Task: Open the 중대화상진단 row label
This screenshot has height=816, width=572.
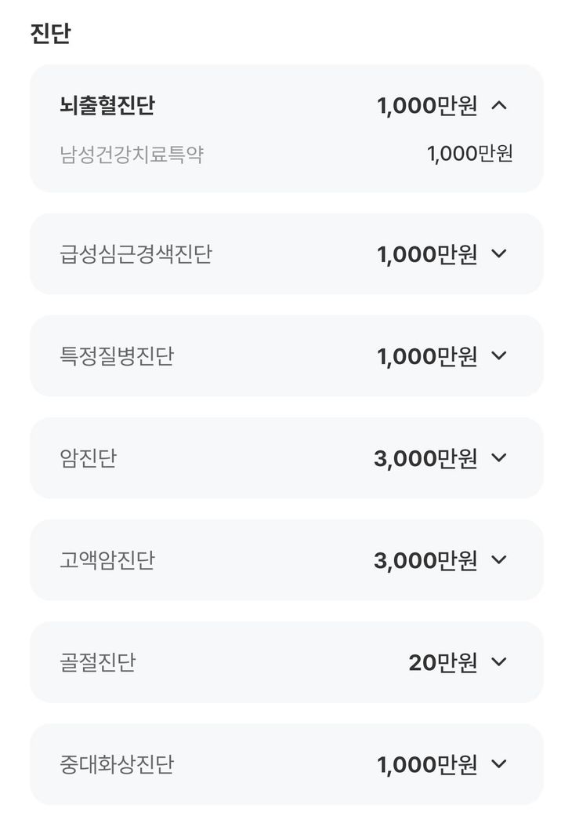Action: [117, 764]
